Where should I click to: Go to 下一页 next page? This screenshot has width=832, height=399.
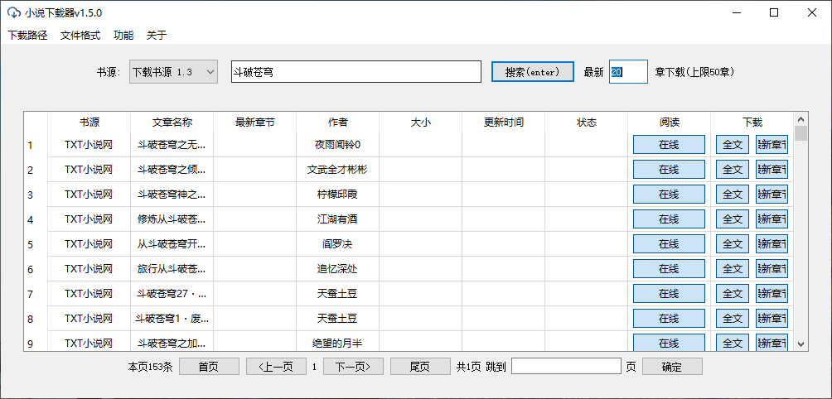tap(352, 367)
